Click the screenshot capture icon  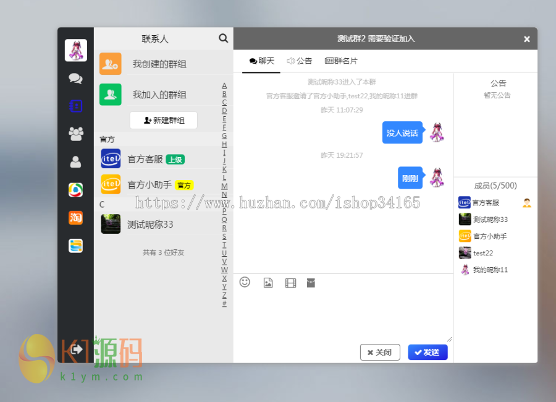[311, 282]
